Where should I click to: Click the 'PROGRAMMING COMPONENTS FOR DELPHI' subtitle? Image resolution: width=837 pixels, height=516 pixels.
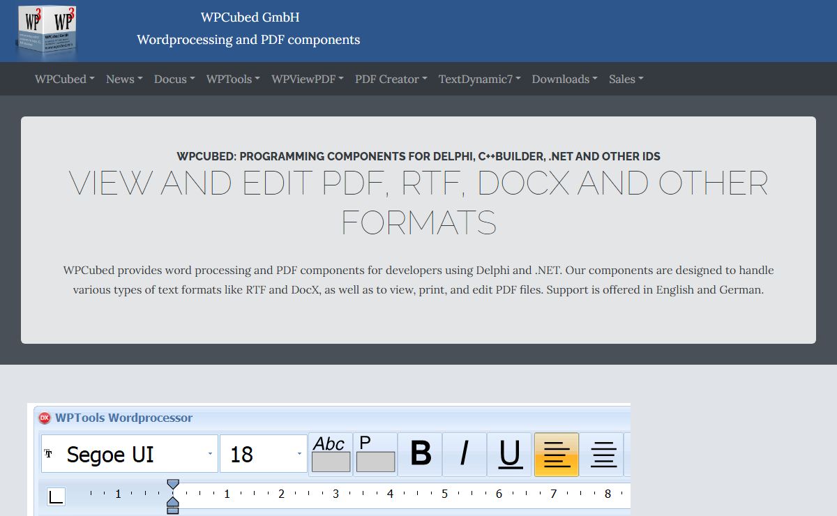(x=418, y=156)
